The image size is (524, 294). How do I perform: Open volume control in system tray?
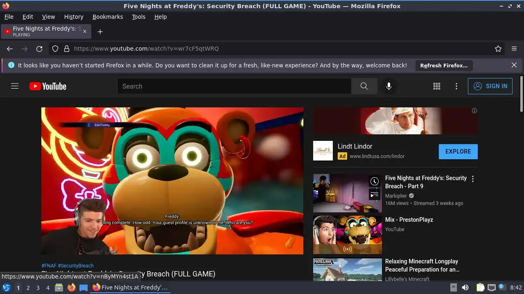click(x=465, y=287)
